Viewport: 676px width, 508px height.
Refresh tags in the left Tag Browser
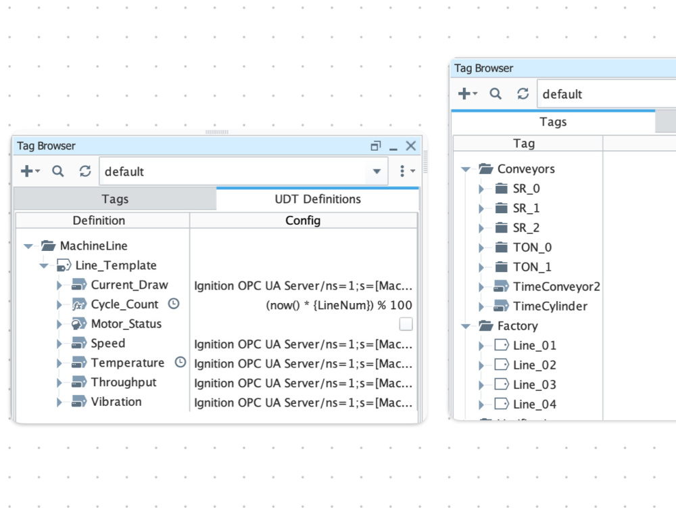[85, 171]
